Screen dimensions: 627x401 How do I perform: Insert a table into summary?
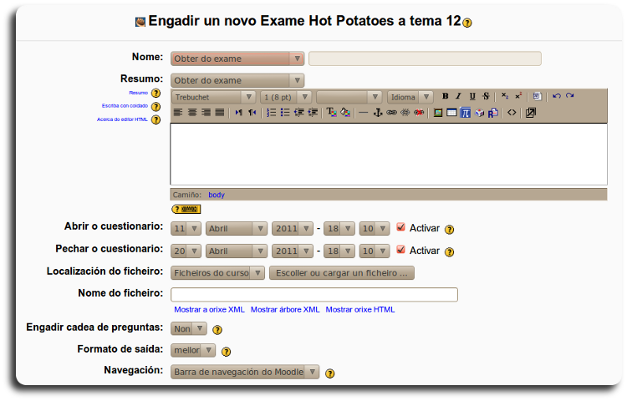click(451, 113)
